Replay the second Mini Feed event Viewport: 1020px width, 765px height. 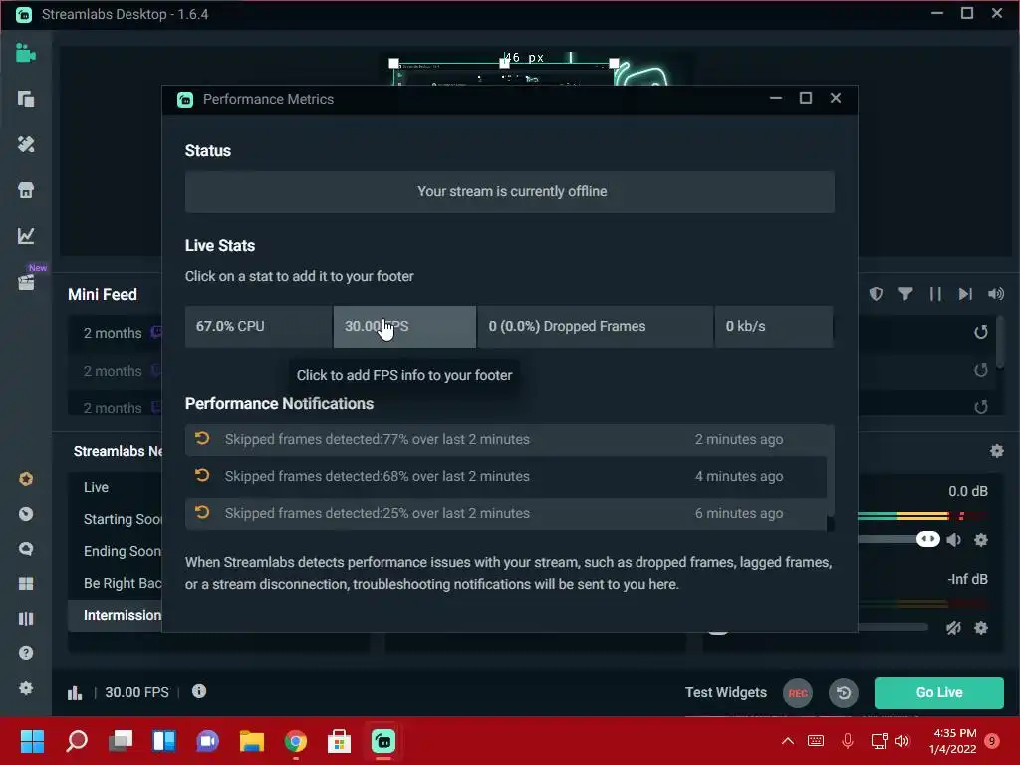981,371
